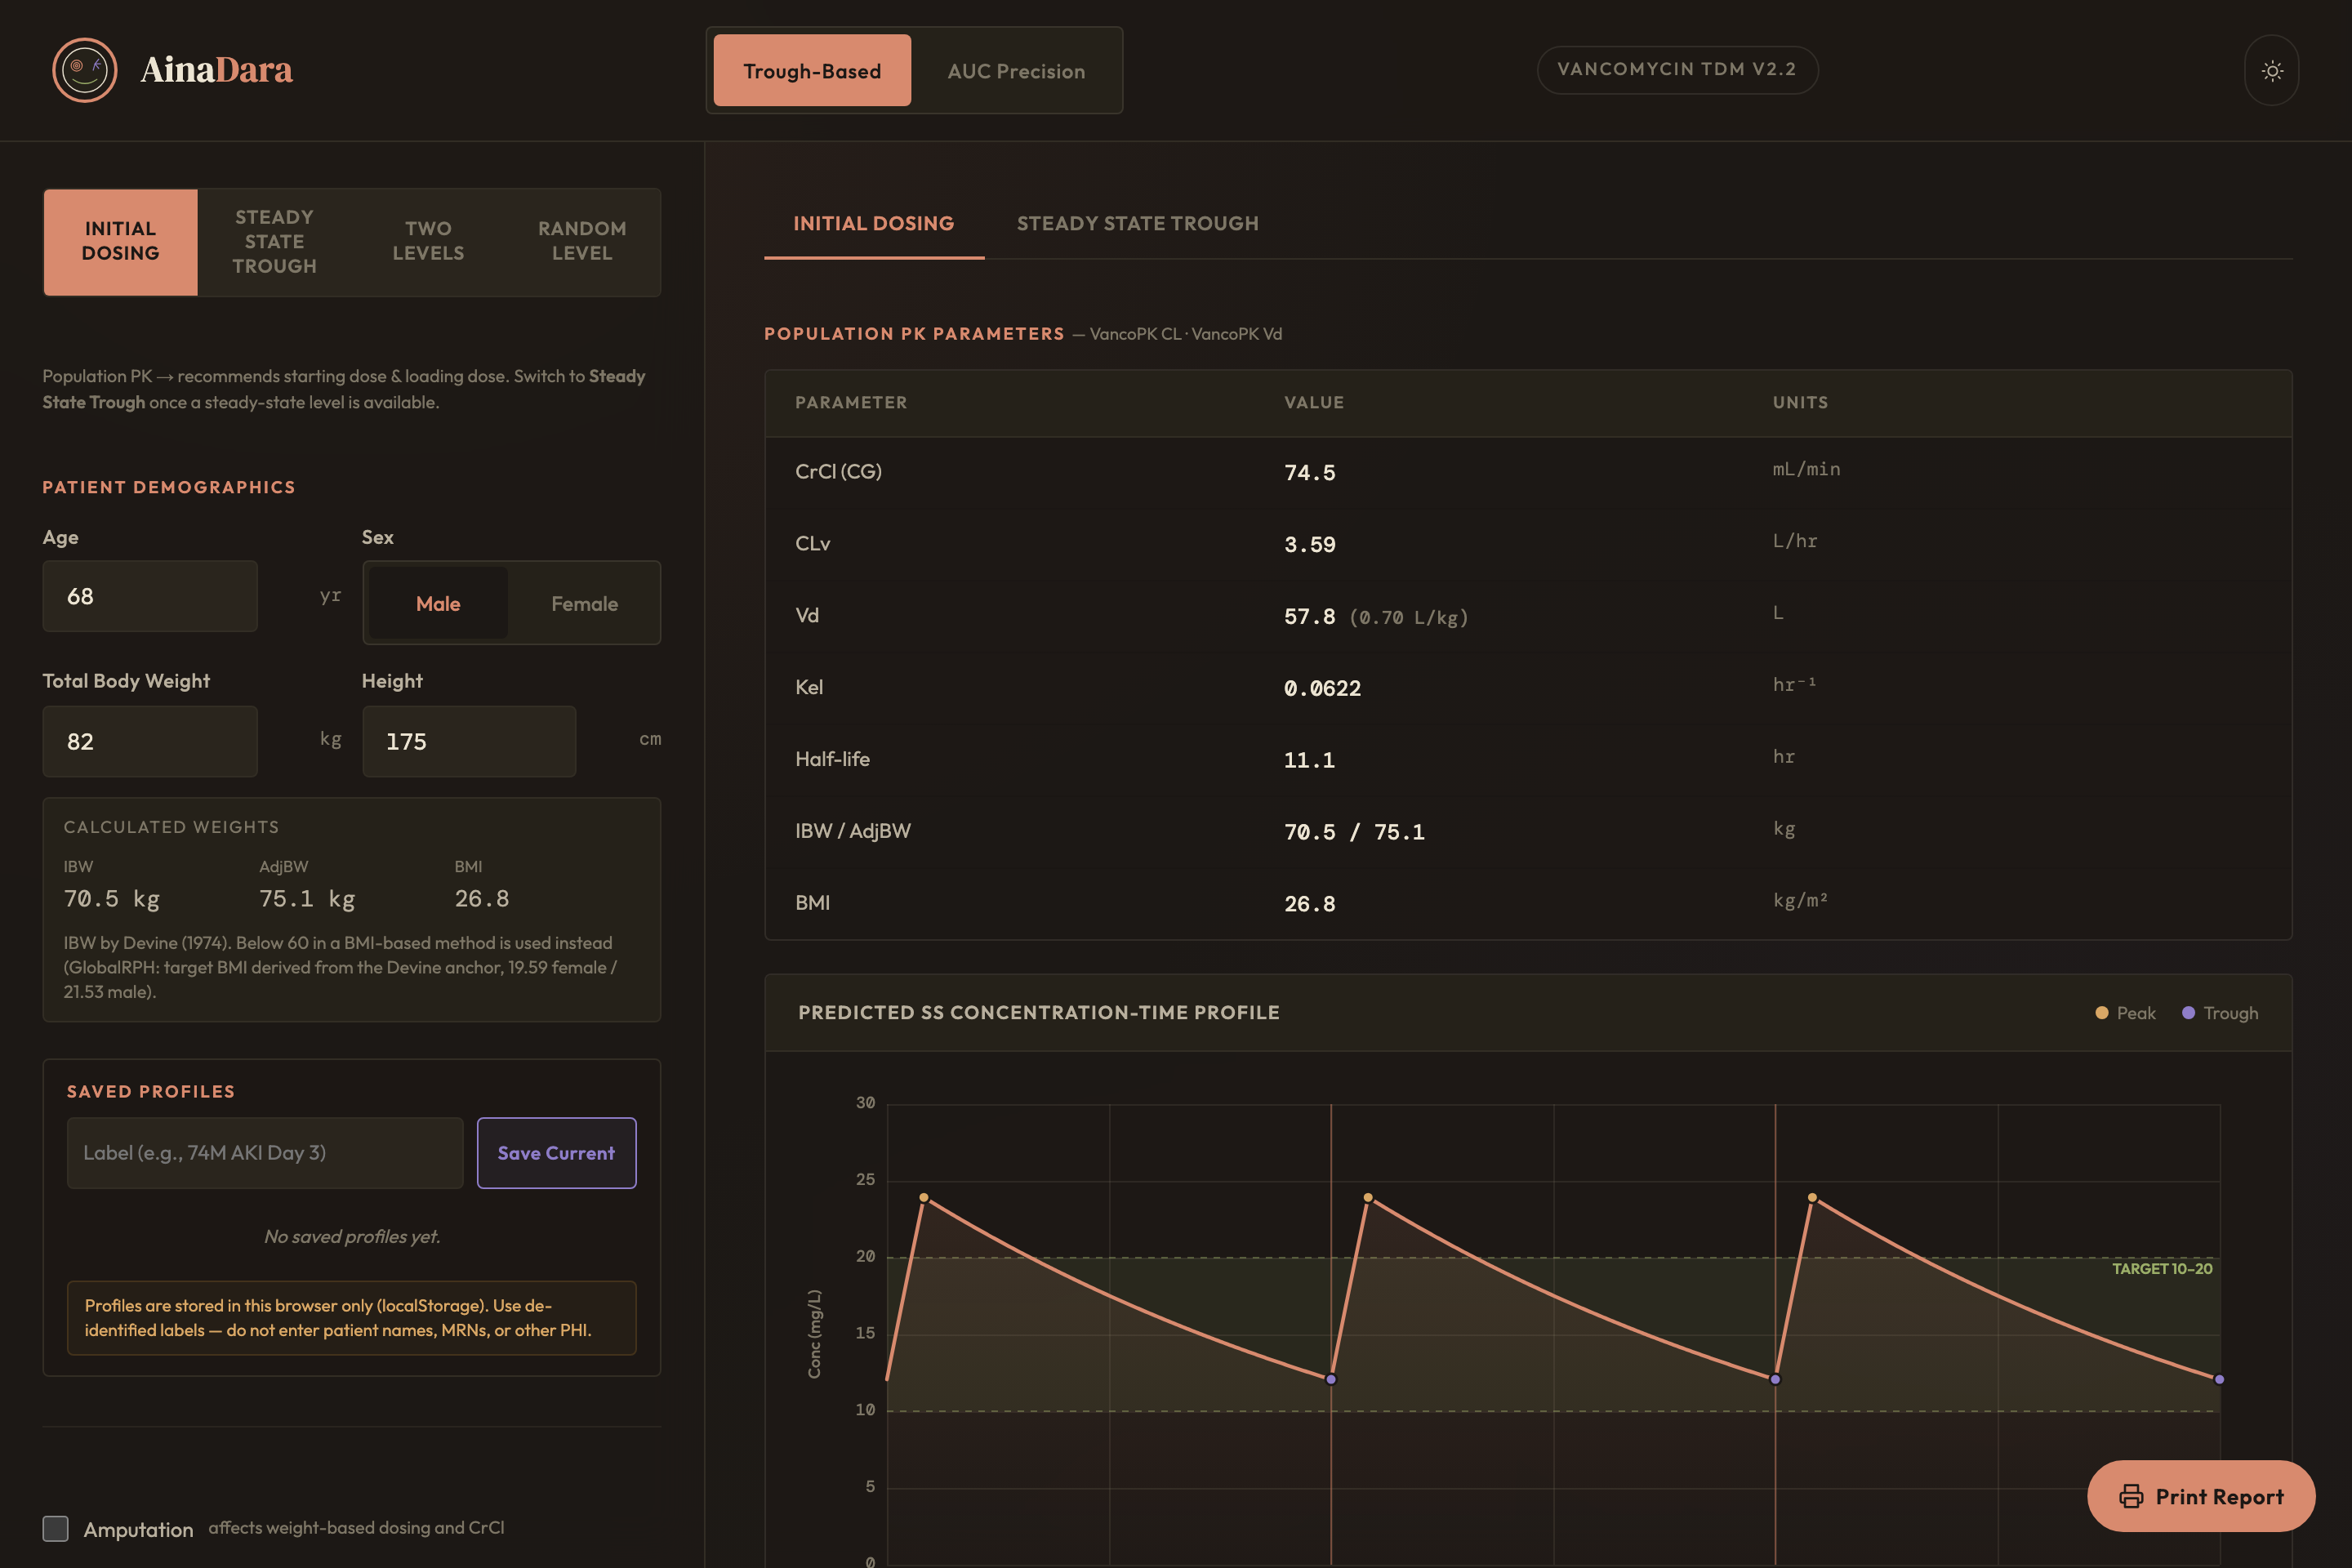
Task: Click the localStorage privacy warning note
Action: (352, 1318)
